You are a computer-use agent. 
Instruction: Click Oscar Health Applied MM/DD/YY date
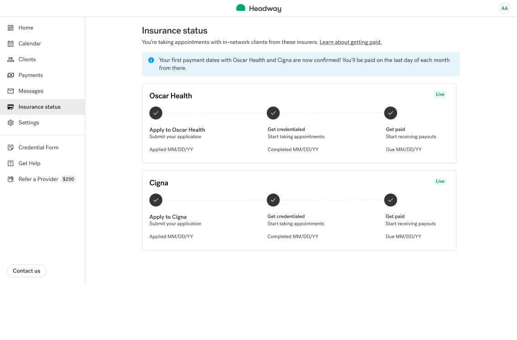coord(171,149)
